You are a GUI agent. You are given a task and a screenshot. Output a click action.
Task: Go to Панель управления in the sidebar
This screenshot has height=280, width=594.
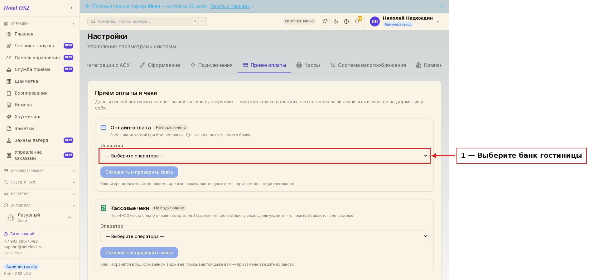click(40, 58)
